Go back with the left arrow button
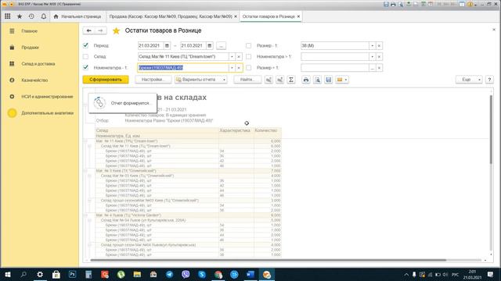This screenshot has width=501, height=281. click(88, 30)
